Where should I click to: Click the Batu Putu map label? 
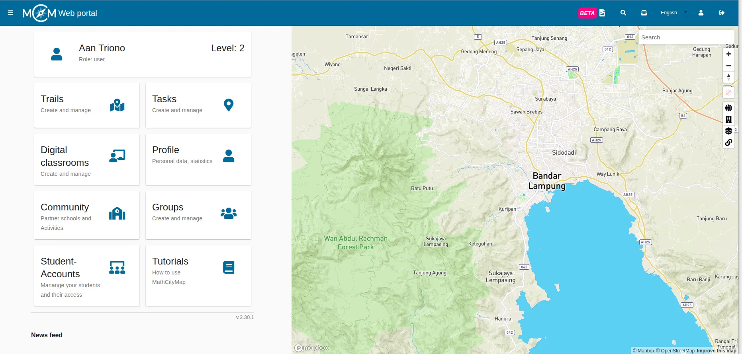(x=422, y=188)
